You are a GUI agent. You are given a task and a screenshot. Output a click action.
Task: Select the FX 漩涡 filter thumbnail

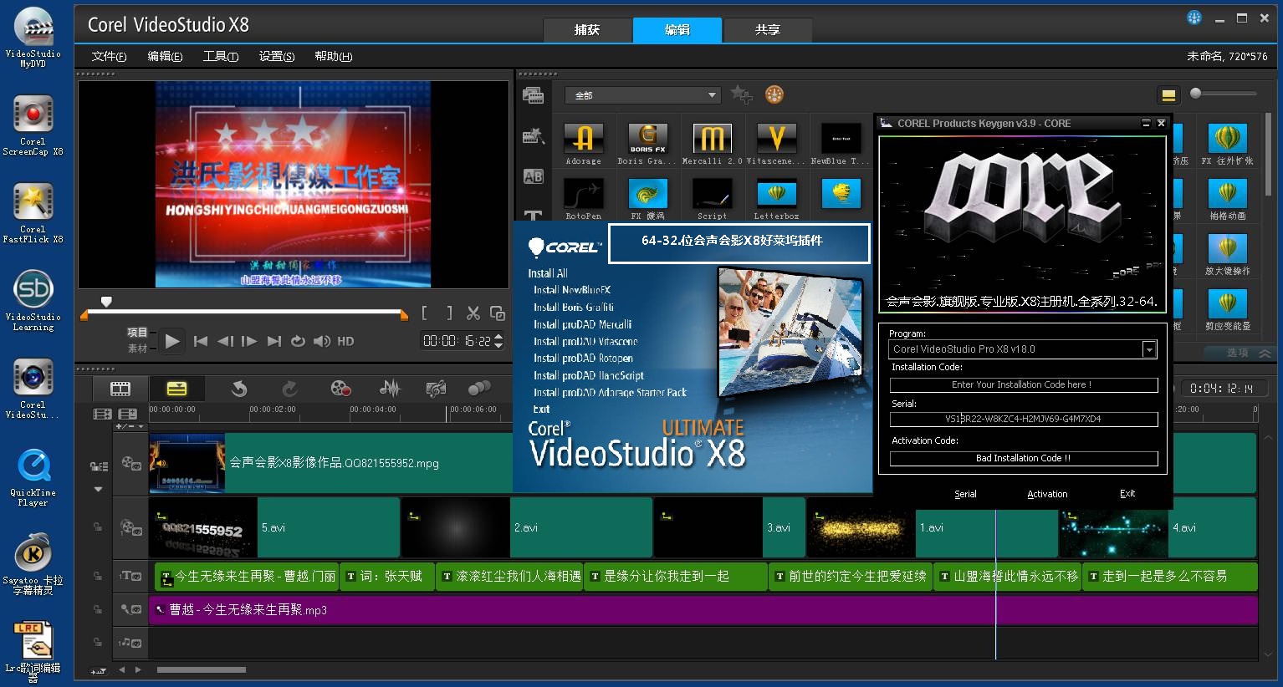(x=647, y=193)
